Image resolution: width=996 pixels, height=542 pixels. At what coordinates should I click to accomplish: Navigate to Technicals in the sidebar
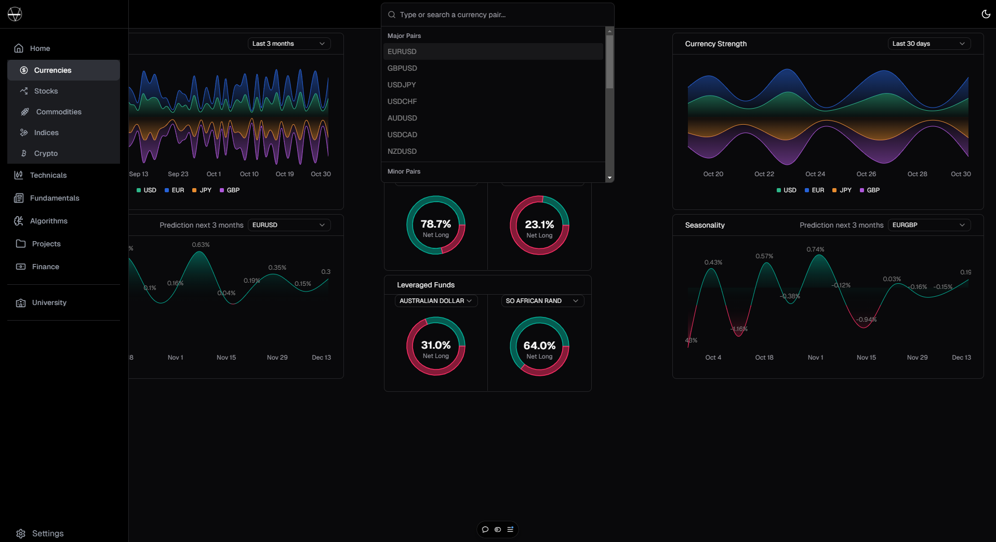pos(48,175)
